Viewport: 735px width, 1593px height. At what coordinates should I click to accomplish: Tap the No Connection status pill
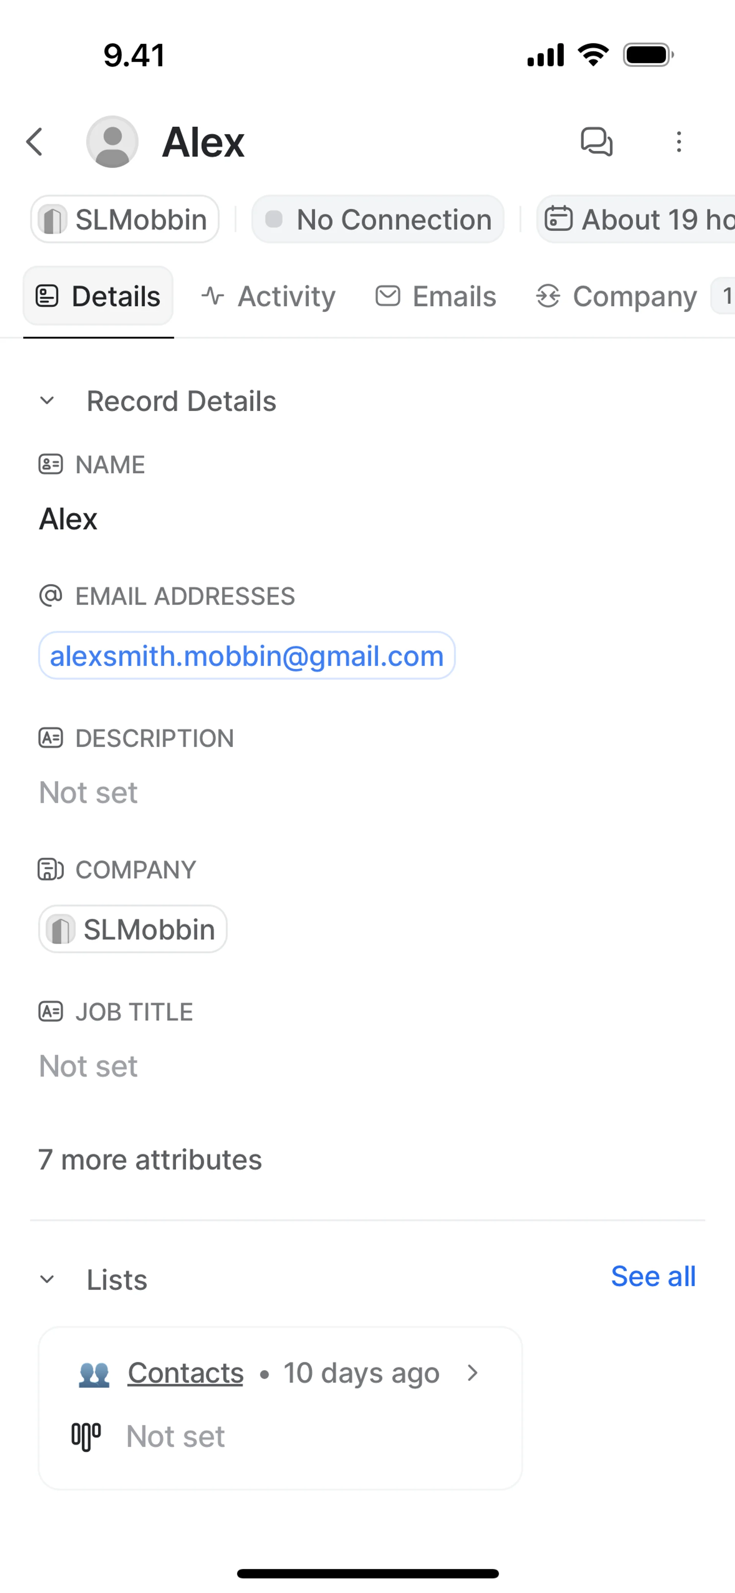[x=378, y=220]
